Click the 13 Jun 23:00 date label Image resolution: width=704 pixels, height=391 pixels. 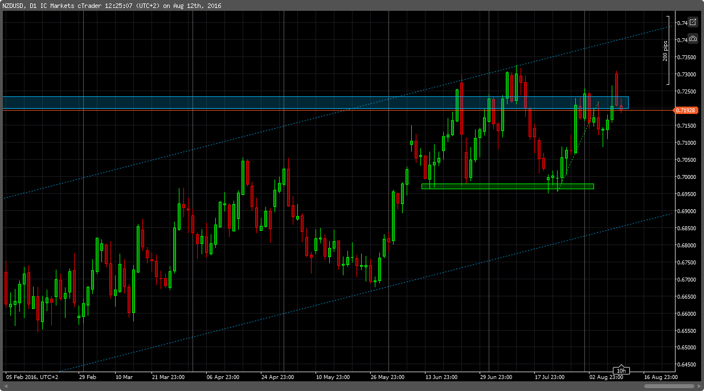click(x=441, y=377)
